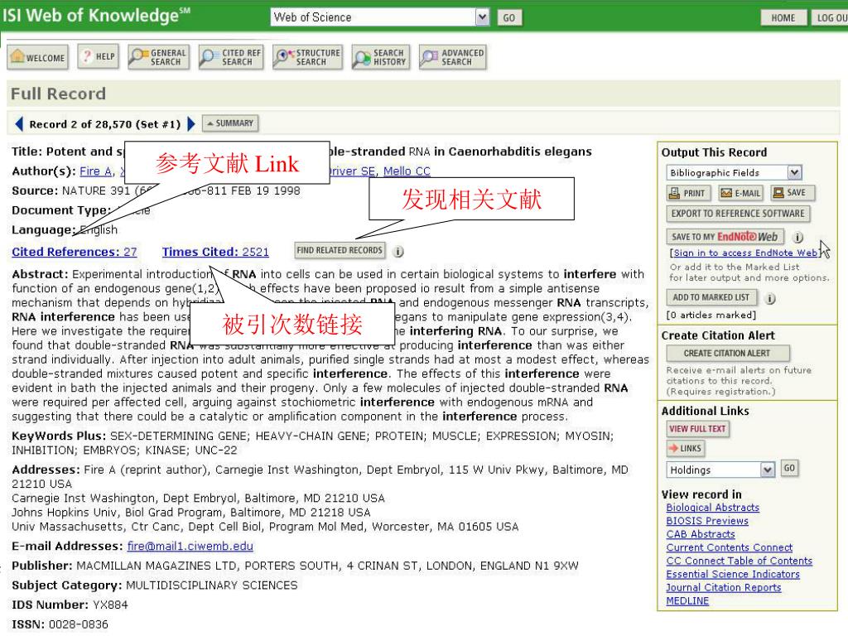Open Cited Ref Search

[x=231, y=57]
